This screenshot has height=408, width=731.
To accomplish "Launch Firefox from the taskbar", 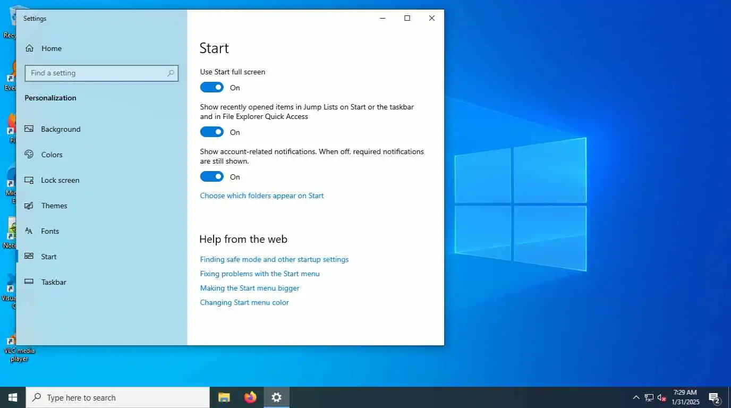I will tap(250, 397).
